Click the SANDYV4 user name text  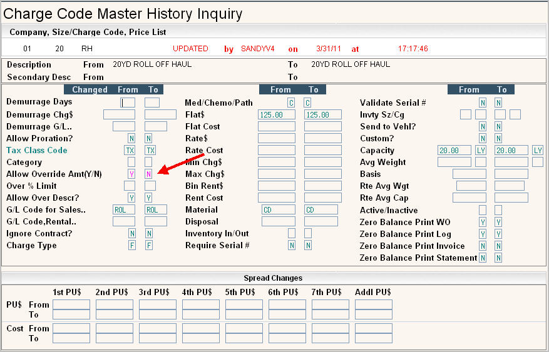tap(258, 49)
